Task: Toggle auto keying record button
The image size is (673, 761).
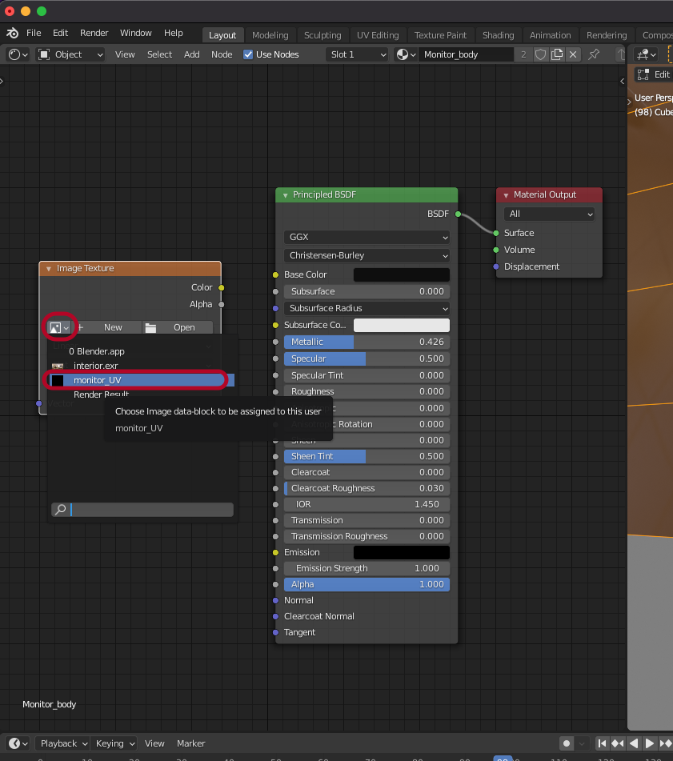Action: (567, 743)
